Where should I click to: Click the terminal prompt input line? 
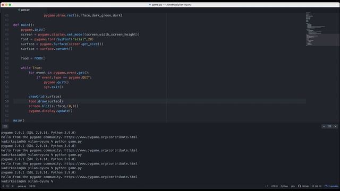pyautogui.click(x=27, y=181)
